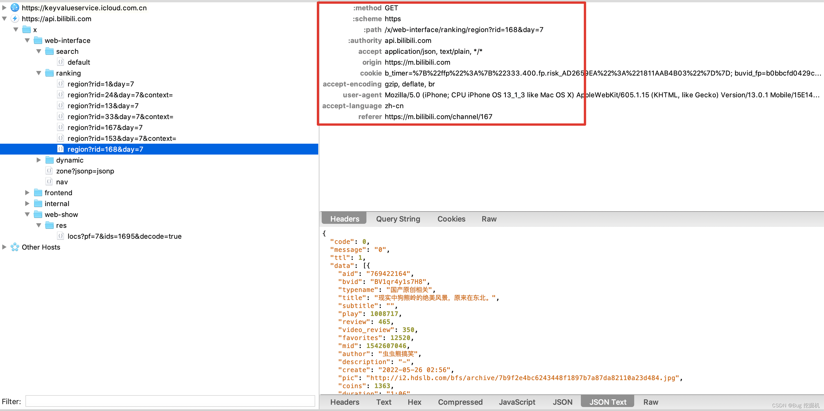Collapse the web-interface folder
The height and width of the screenshot is (411, 824).
(27, 41)
